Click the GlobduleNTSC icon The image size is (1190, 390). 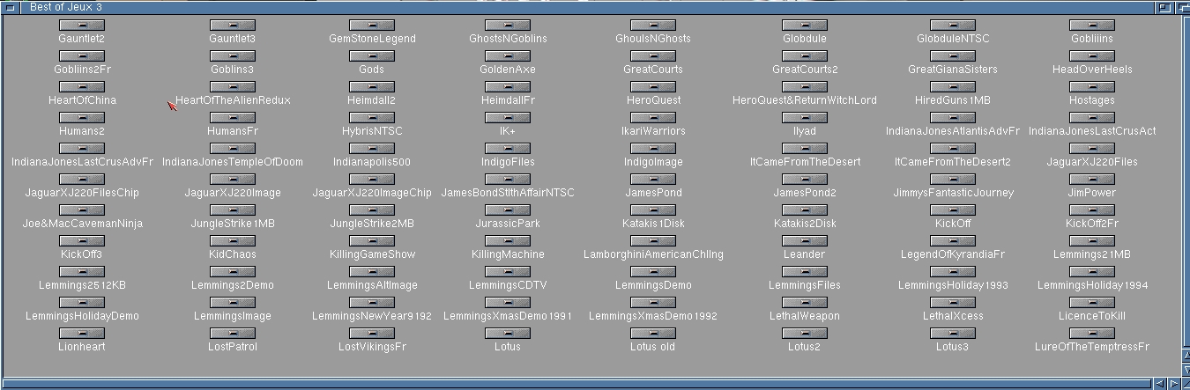(953, 26)
